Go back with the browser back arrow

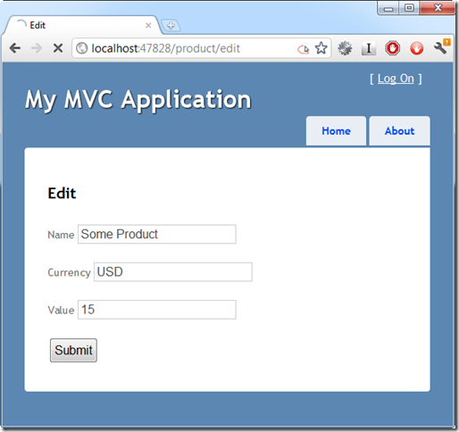15,48
